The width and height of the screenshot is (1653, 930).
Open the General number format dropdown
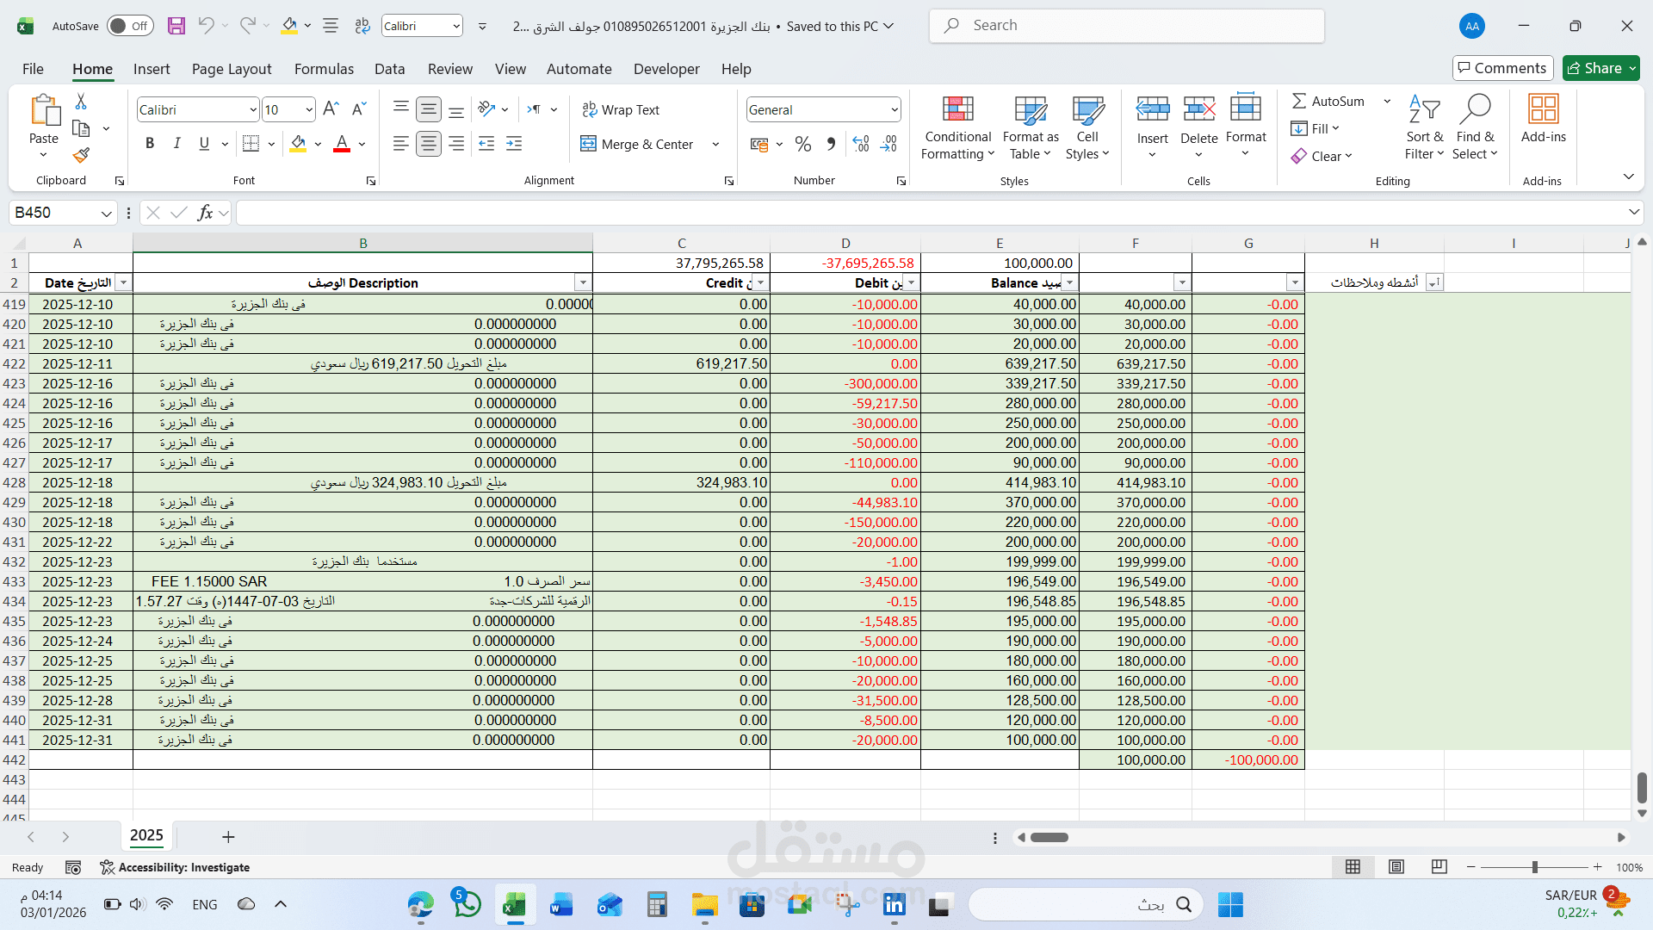tap(895, 109)
